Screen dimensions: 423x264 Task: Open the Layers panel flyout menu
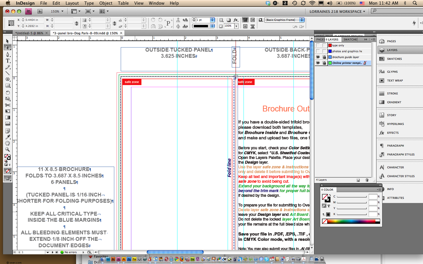click(x=373, y=39)
